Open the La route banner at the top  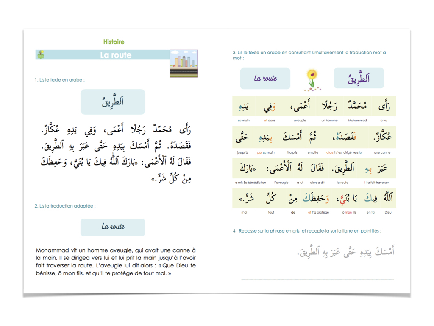point(117,55)
